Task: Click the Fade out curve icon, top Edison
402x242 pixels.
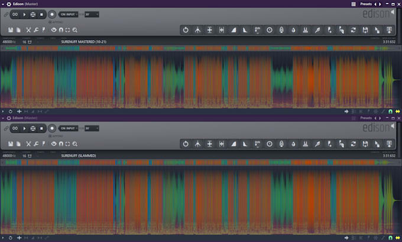Action: [x=245, y=30]
